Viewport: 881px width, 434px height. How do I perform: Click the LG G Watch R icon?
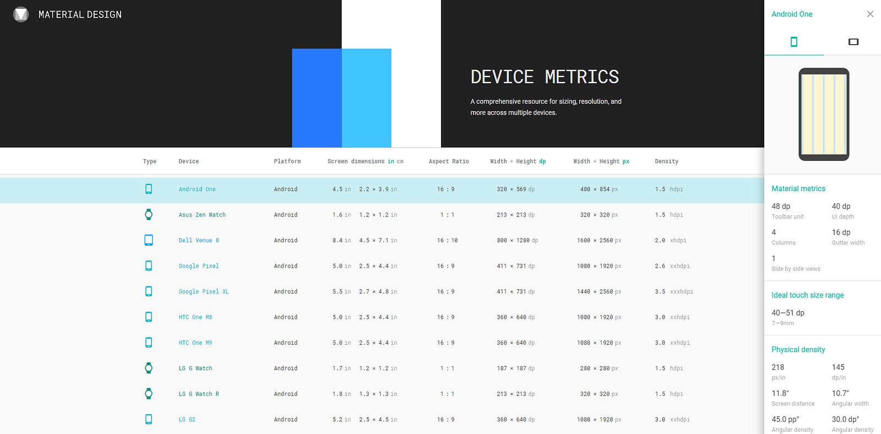(149, 394)
